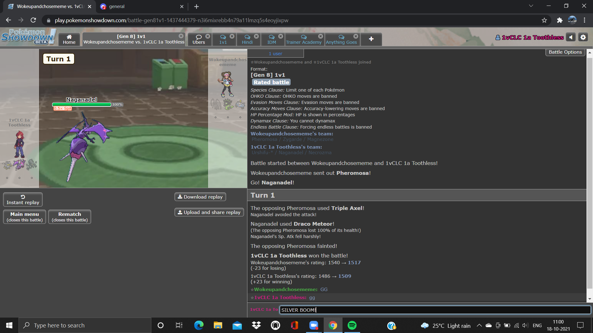Open the Anything Goes room tab
The image size is (593, 333).
pyautogui.click(x=341, y=39)
